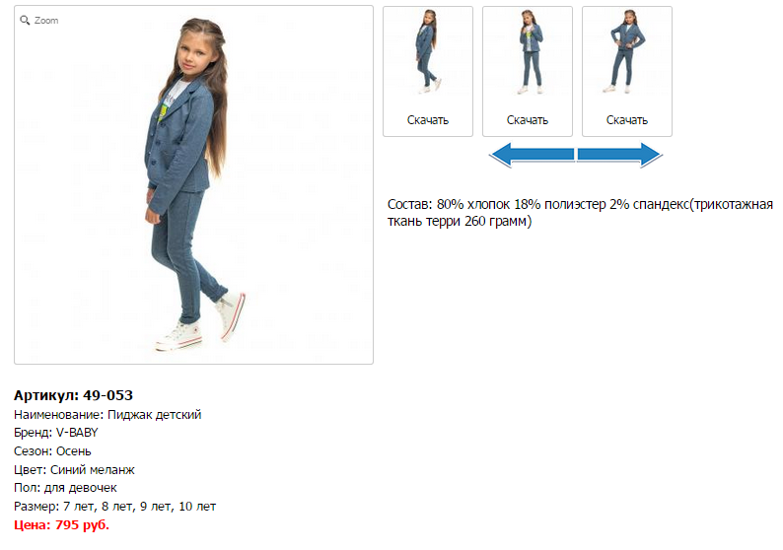Click the Пол: для девочек line
The width and height of the screenshot is (783, 550).
pyautogui.click(x=65, y=488)
